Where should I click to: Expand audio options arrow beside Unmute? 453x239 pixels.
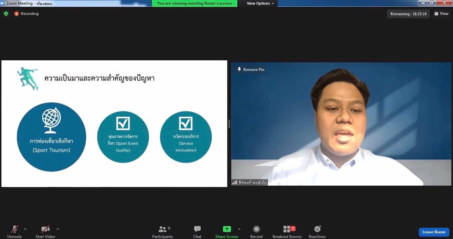coord(25,229)
